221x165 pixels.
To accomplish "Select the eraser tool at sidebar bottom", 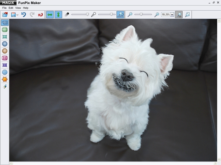I will (x=5, y=87).
